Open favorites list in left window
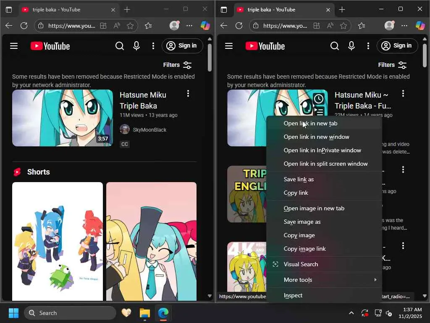430x323 pixels. click(148, 26)
